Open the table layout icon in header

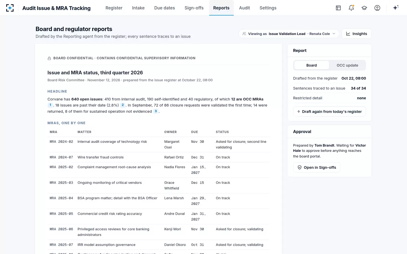click(338, 8)
